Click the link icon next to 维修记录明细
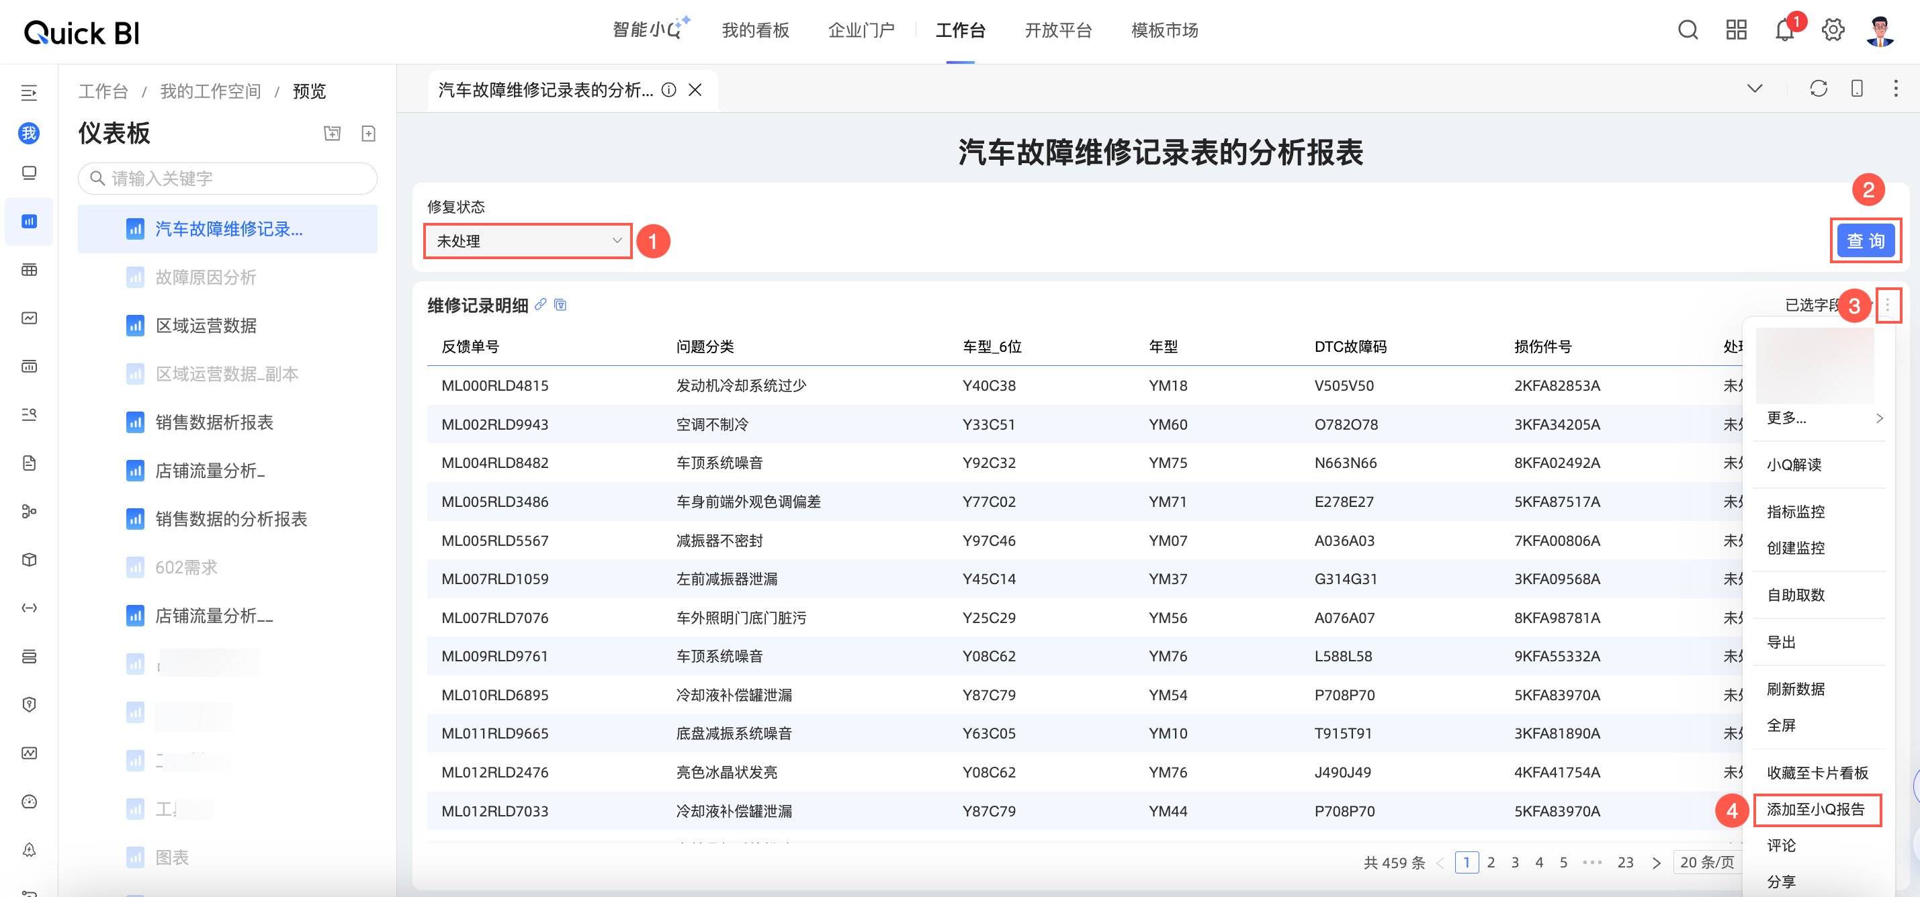This screenshot has height=897, width=1920. click(x=540, y=304)
